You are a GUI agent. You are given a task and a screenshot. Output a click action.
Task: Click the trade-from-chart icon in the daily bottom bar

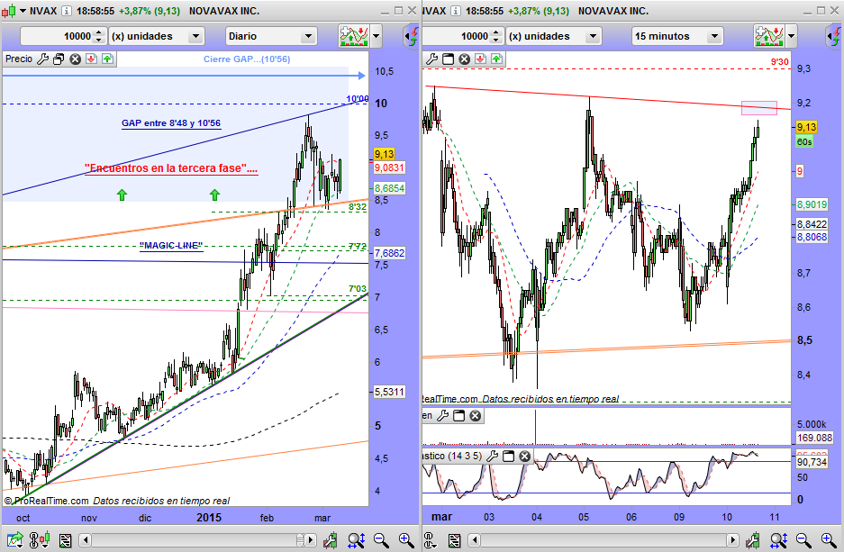tap(330, 539)
